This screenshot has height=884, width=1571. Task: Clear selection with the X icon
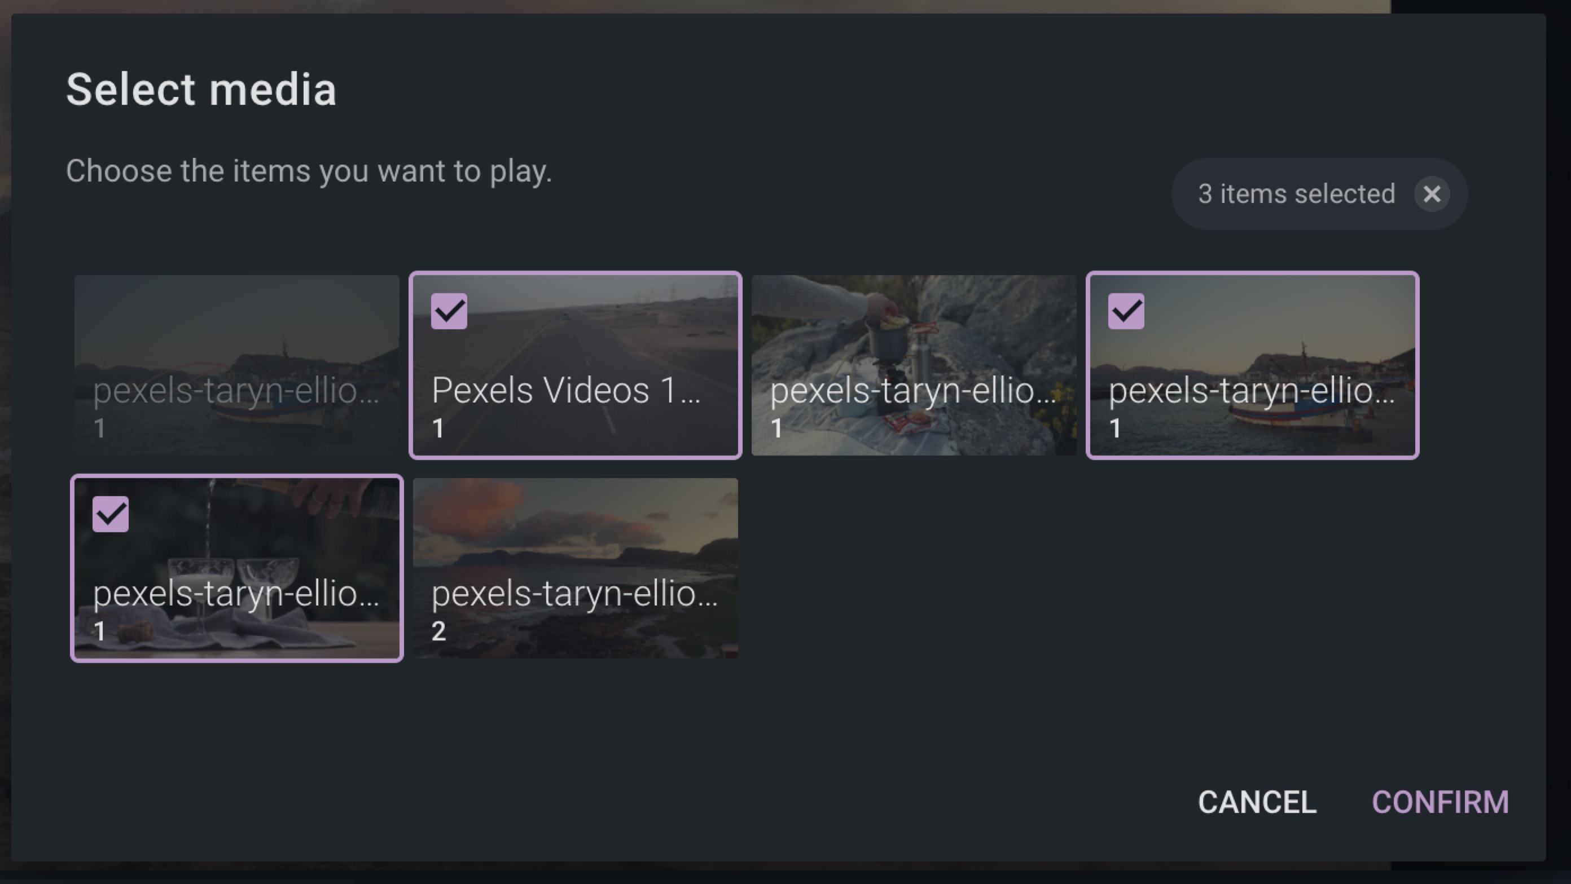(1432, 195)
